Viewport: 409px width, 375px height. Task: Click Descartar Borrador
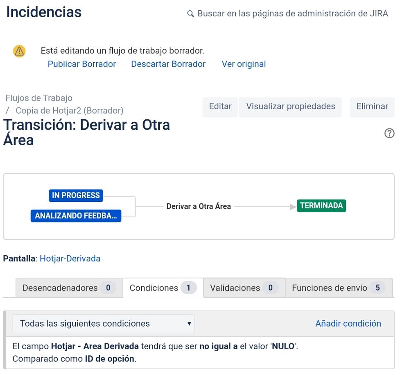tap(168, 64)
